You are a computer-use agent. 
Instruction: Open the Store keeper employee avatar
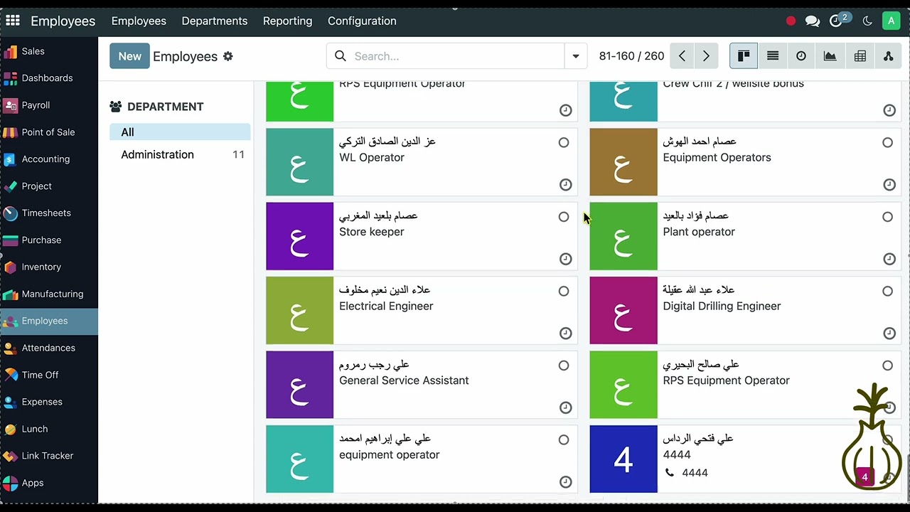pyautogui.click(x=299, y=236)
